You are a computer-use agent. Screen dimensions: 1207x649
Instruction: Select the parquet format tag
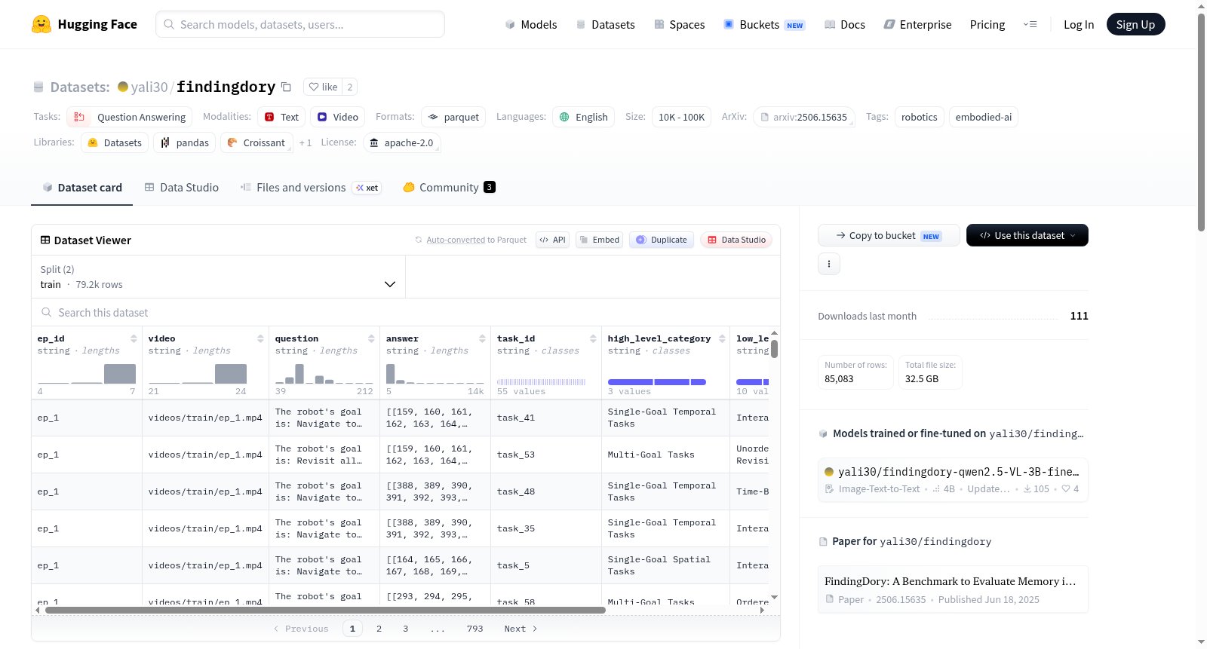point(453,117)
